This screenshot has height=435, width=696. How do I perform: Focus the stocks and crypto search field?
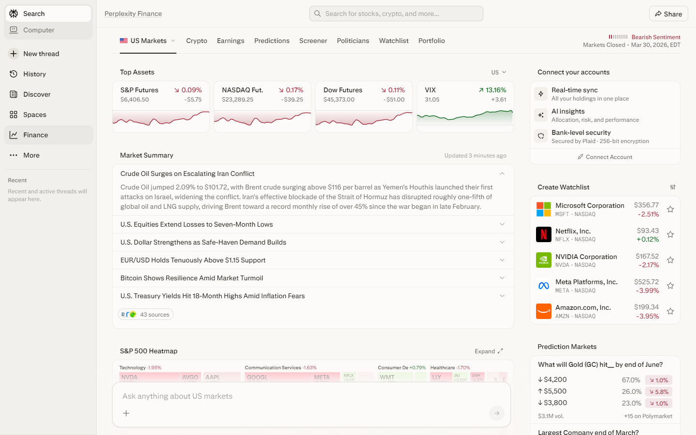click(x=396, y=14)
